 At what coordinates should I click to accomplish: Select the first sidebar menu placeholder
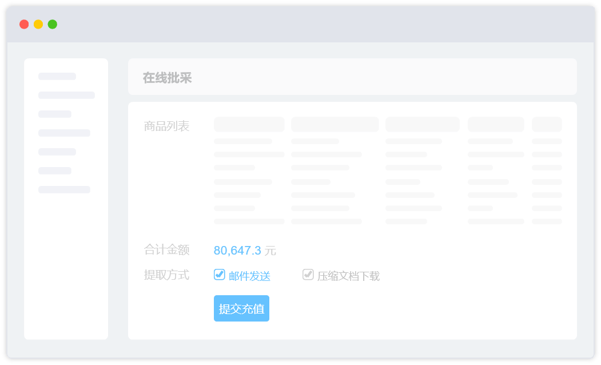coord(57,76)
